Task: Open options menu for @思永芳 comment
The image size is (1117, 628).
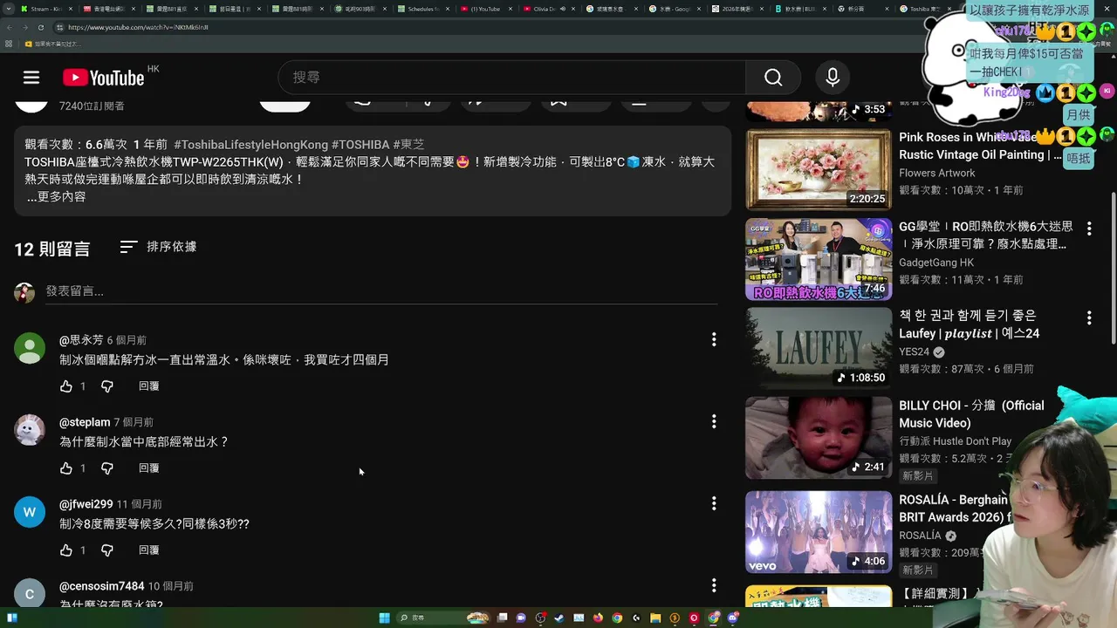Action: tap(714, 339)
